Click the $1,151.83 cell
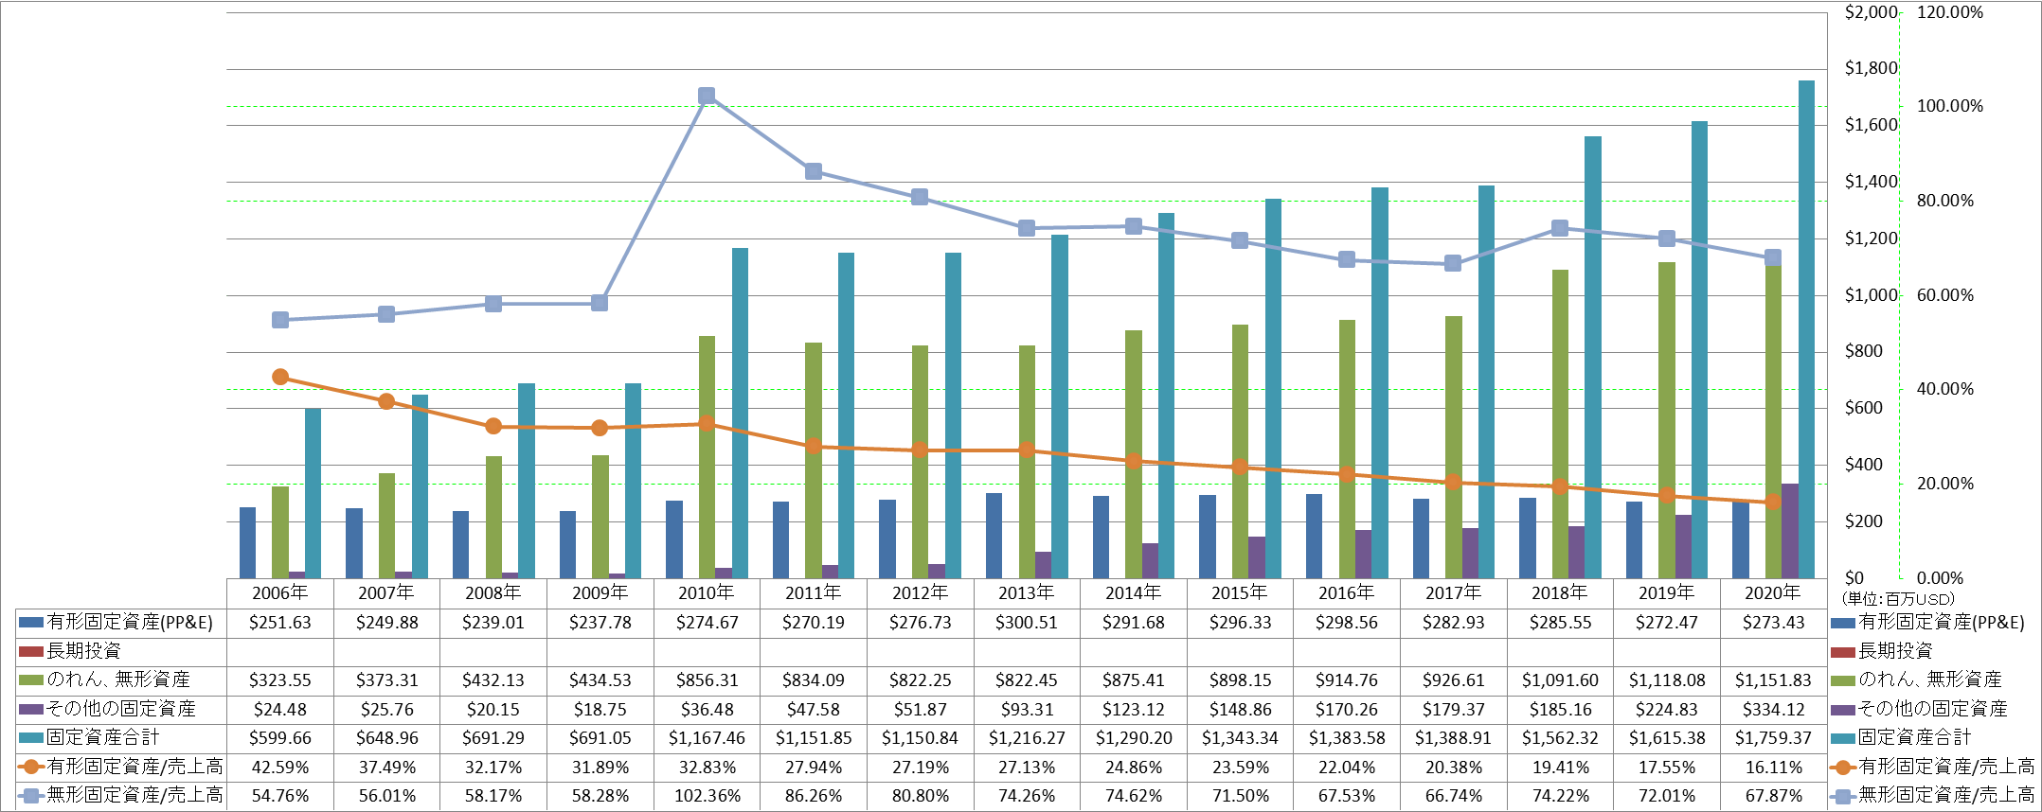The image size is (2042, 812). [x=1773, y=680]
